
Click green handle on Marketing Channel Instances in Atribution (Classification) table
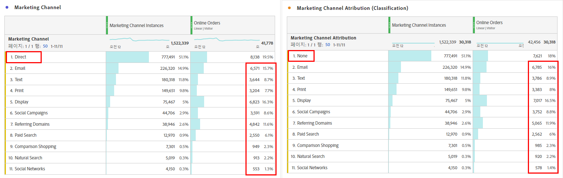tap(389, 25)
